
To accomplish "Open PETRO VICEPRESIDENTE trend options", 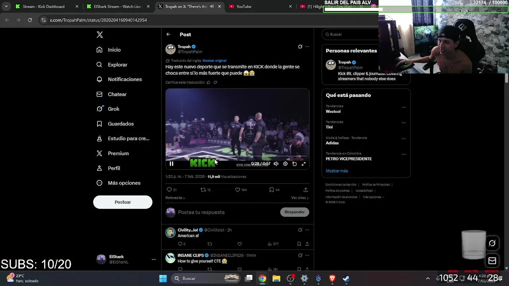I will [404, 154].
